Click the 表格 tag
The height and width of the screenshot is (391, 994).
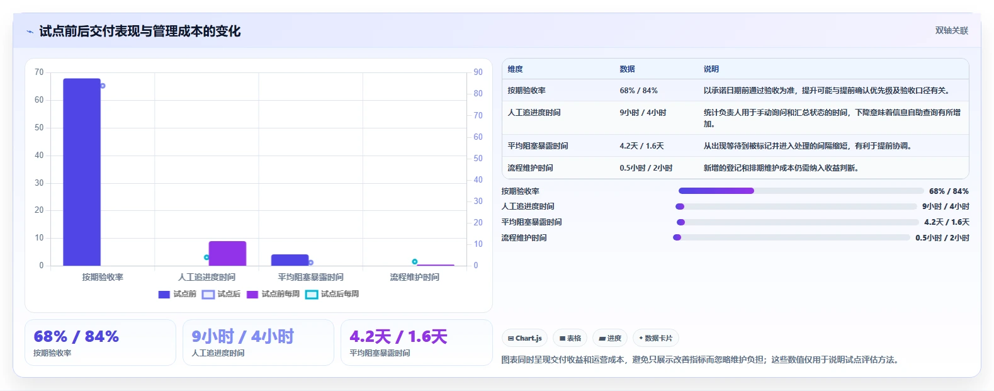[x=570, y=338]
